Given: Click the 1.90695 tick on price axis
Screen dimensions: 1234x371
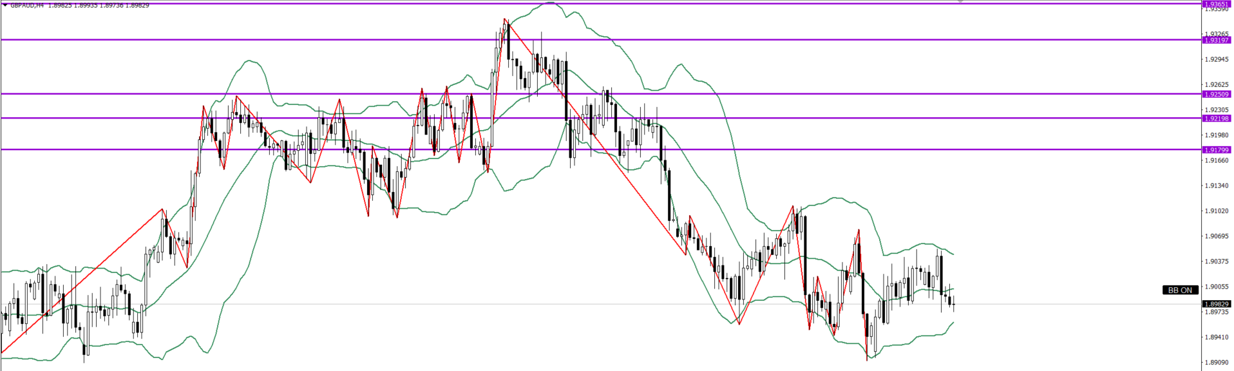Looking at the screenshot, I should 1217,236.
